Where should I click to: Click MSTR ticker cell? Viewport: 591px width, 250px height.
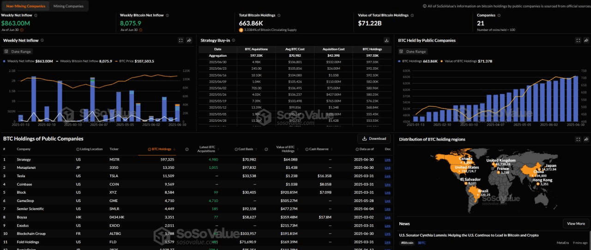pyautogui.click(x=114, y=160)
